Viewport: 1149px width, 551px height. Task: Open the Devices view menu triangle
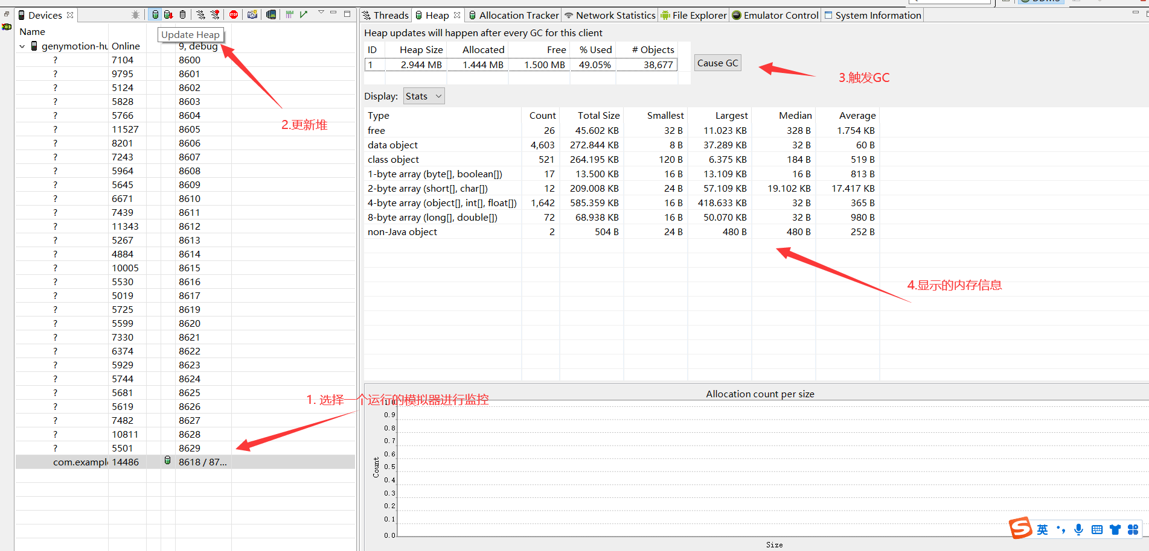tap(321, 13)
